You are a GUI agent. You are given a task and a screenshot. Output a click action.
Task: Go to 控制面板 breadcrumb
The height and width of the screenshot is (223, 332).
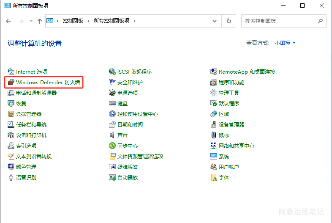coord(73,21)
